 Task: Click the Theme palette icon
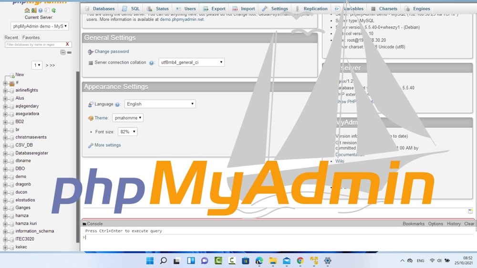[91, 118]
